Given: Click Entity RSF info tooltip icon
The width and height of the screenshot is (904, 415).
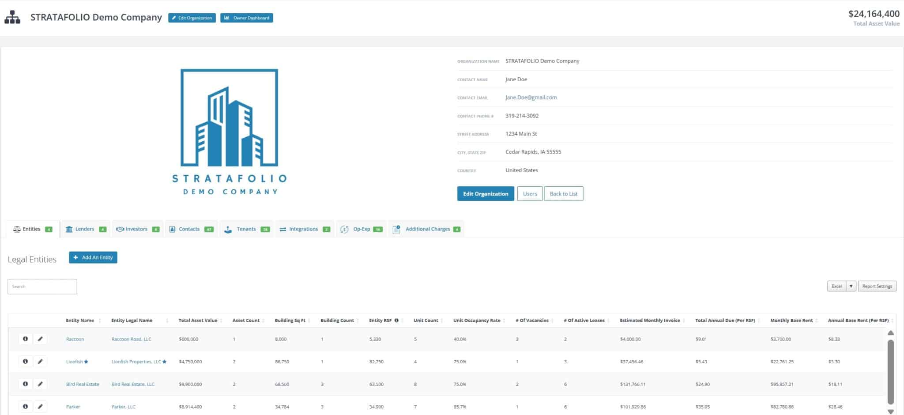Looking at the screenshot, I should [x=396, y=321].
